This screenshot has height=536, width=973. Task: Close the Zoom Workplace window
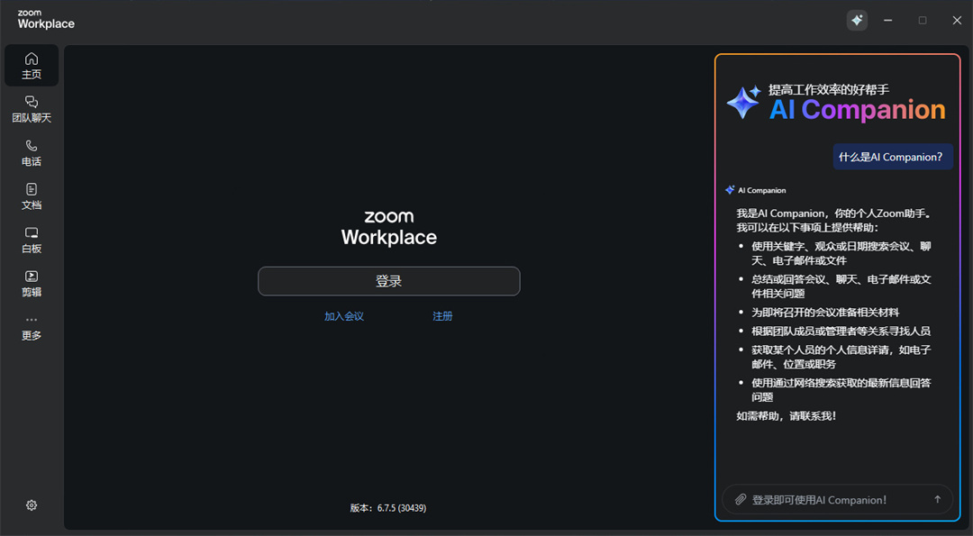tap(957, 21)
